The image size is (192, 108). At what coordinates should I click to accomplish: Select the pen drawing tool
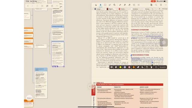click(120, 5)
